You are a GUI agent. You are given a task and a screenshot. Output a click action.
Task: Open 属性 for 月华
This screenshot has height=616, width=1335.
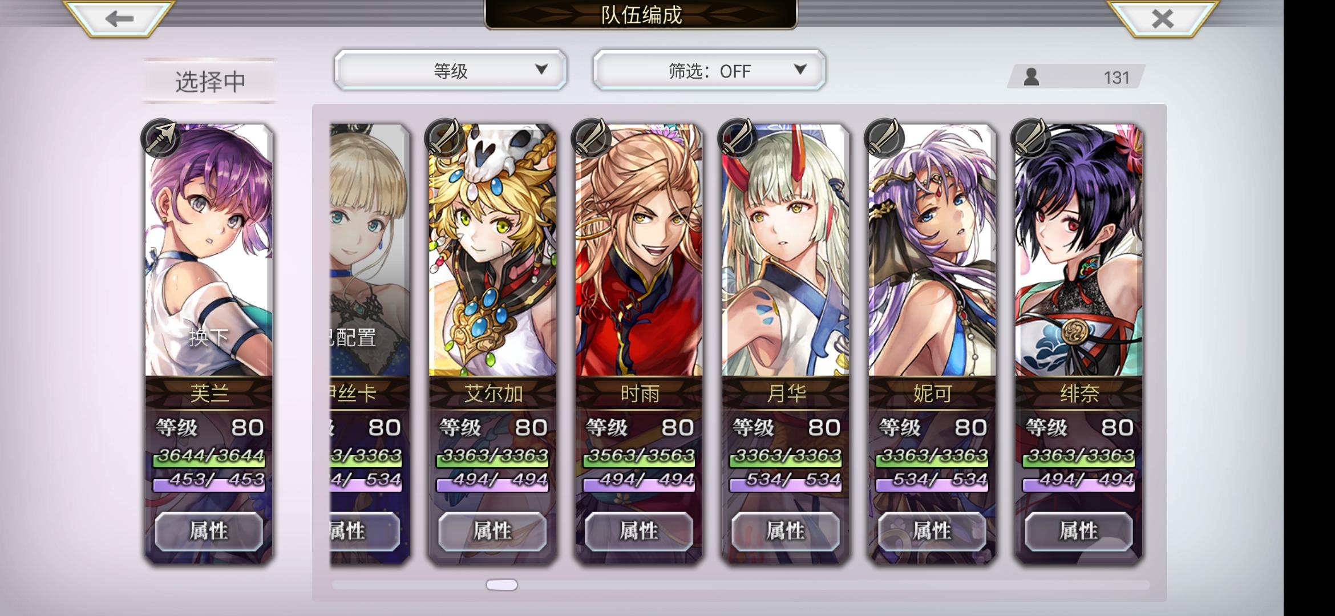[786, 531]
